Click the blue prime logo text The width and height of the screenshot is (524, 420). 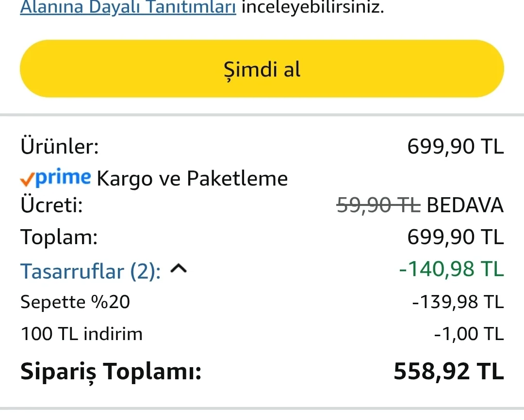point(63,178)
